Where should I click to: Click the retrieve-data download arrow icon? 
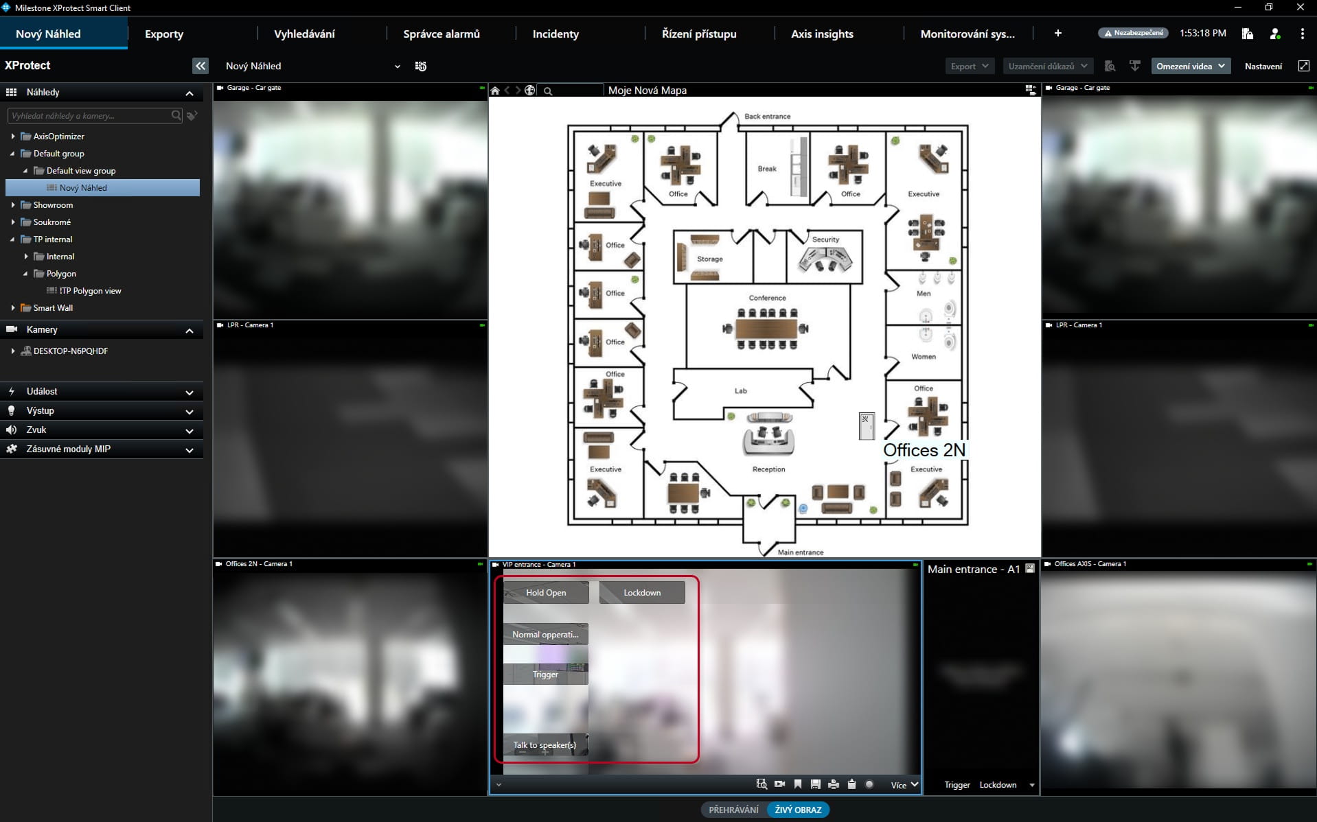[1134, 66]
